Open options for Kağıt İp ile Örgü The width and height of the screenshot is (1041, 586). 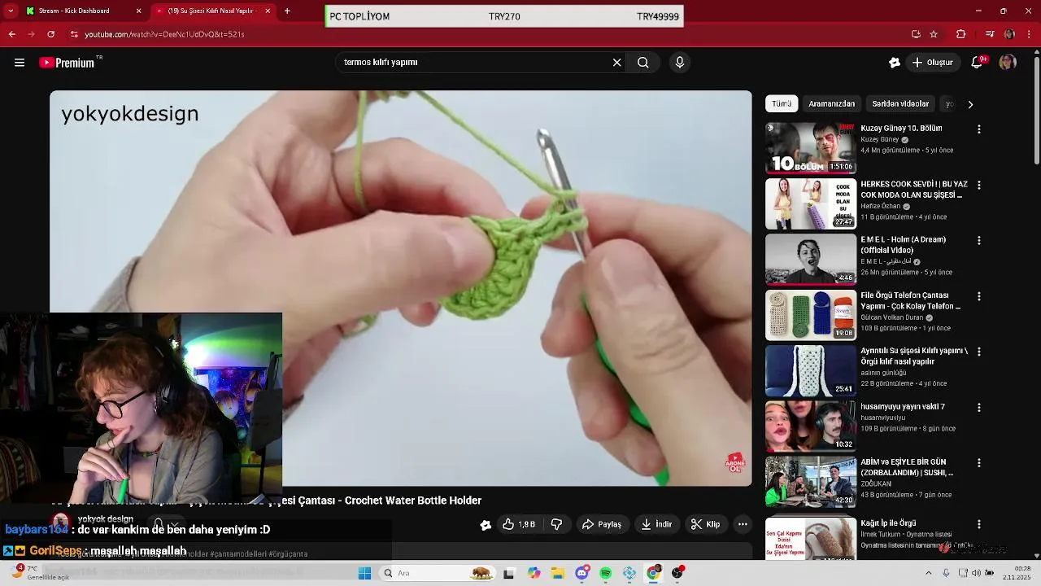(x=979, y=524)
